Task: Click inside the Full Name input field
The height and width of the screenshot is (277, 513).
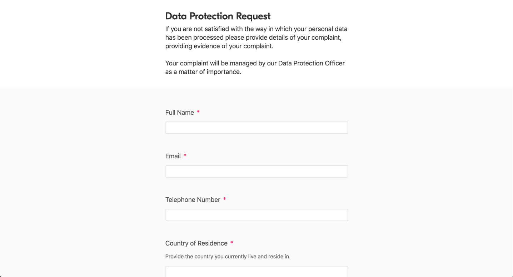Action: [x=256, y=128]
